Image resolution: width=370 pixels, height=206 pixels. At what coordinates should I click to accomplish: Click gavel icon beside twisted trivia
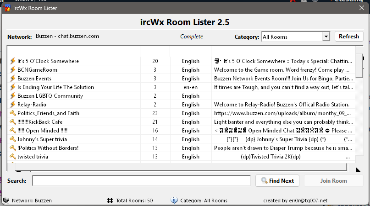pyautogui.click(x=12, y=157)
